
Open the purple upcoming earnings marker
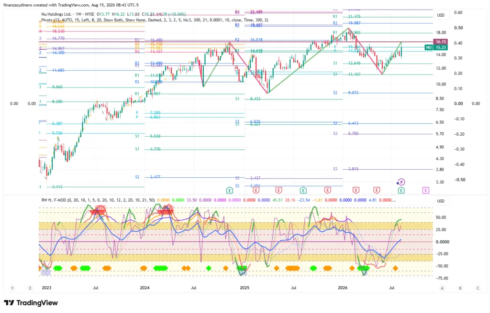[425, 190]
